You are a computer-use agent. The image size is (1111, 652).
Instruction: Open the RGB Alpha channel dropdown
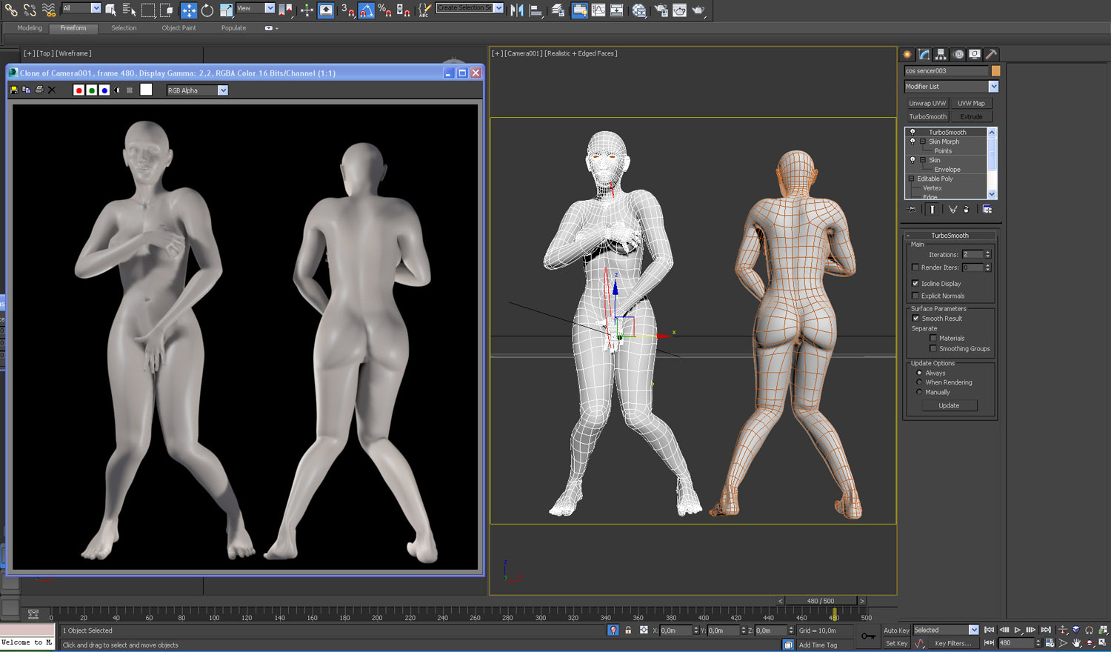[222, 90]
